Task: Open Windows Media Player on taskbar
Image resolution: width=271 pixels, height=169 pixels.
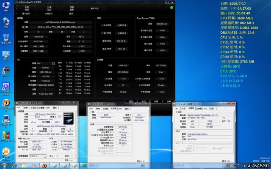Action: point(34,166)
